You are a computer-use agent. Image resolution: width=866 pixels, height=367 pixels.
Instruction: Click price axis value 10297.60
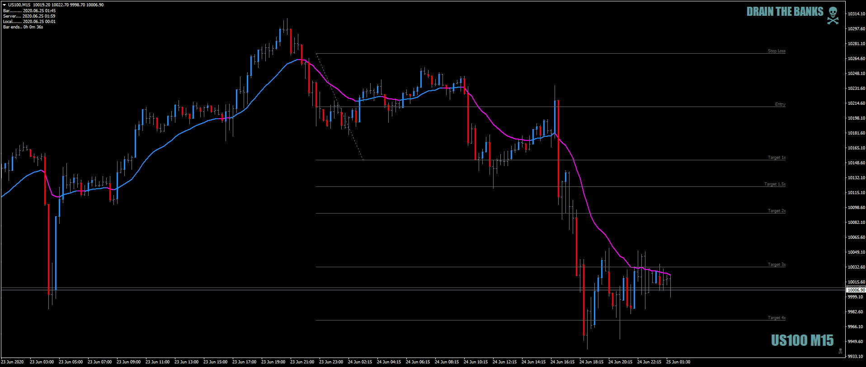coord(856,29)
